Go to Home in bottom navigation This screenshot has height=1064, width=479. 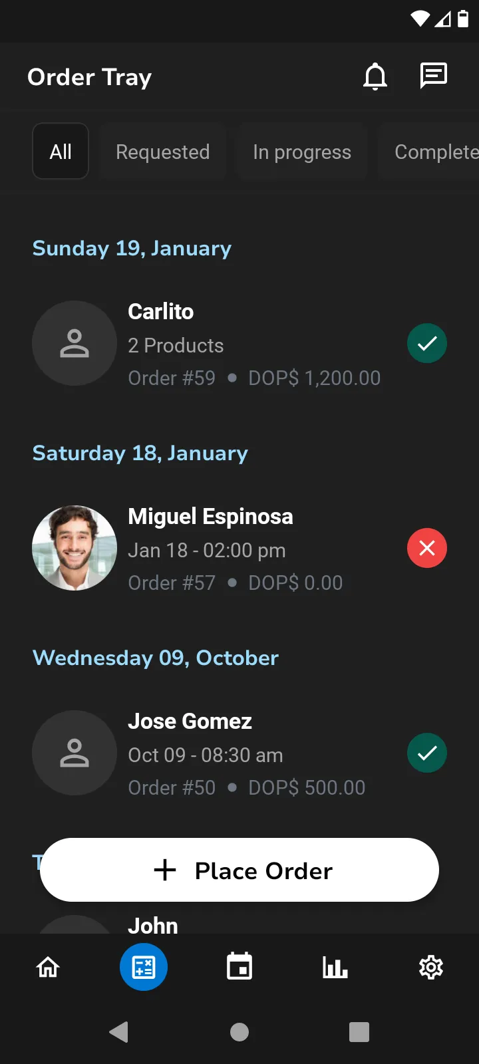click(48, 967)
